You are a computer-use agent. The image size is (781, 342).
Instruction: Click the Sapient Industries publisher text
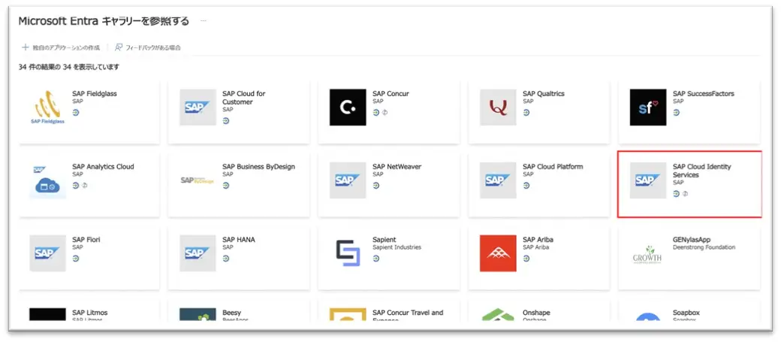397,247
